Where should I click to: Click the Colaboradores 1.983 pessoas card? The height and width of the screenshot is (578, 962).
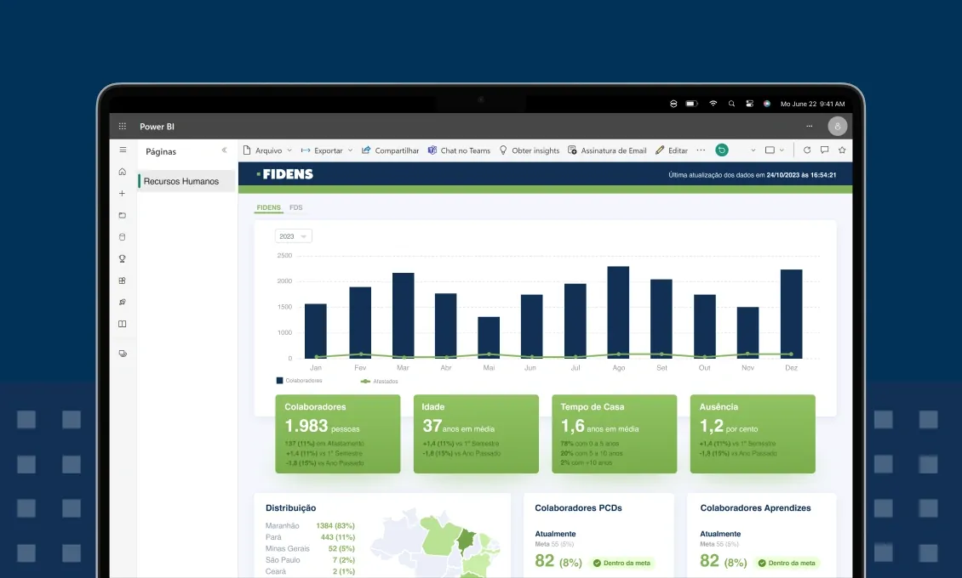click(x=338, y=434)
